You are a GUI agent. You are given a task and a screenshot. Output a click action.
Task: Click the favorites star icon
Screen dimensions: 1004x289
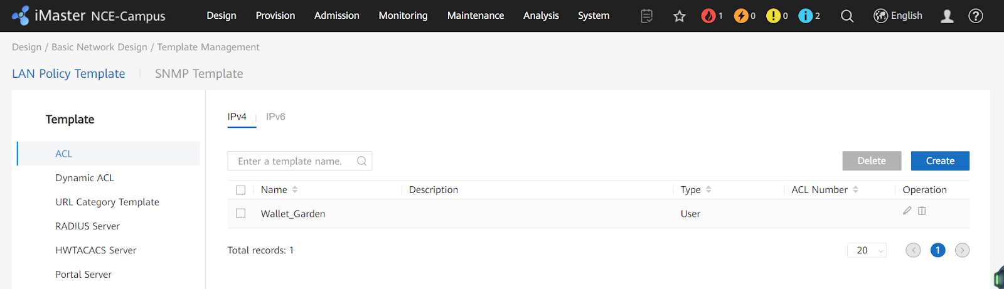(x=679, y=16)
